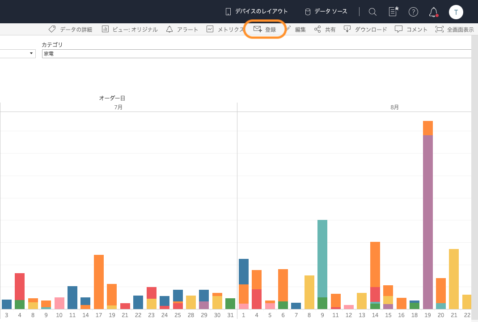This screenshot has width=478, height=322.
Task: Open データの詳細 data details
Action: coord(70,29)
